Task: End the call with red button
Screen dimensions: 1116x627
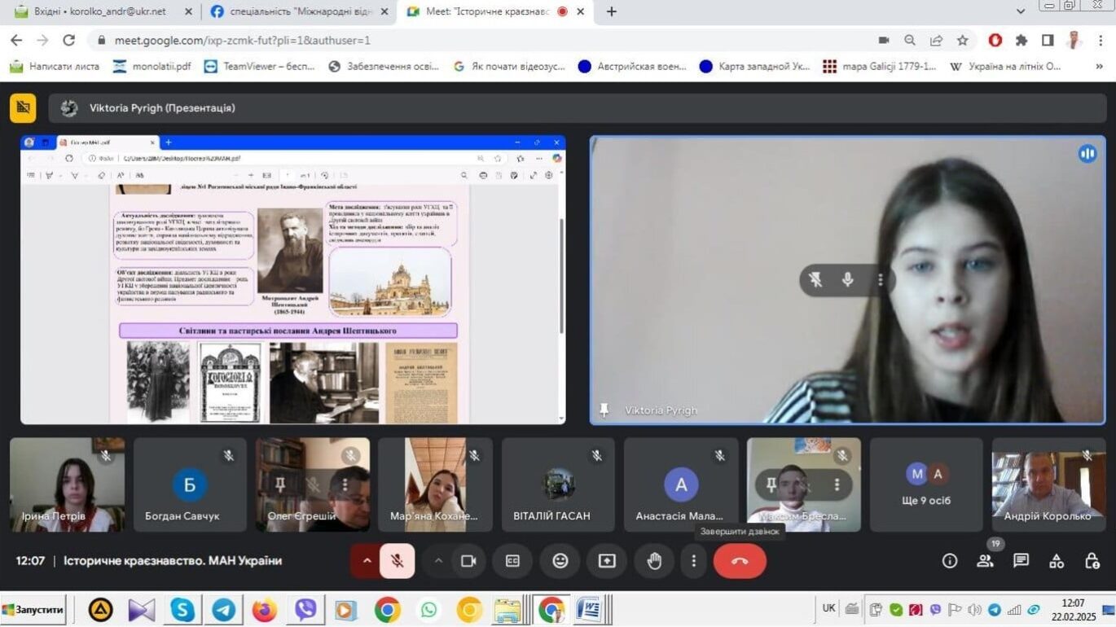Action: coord(740,561)
